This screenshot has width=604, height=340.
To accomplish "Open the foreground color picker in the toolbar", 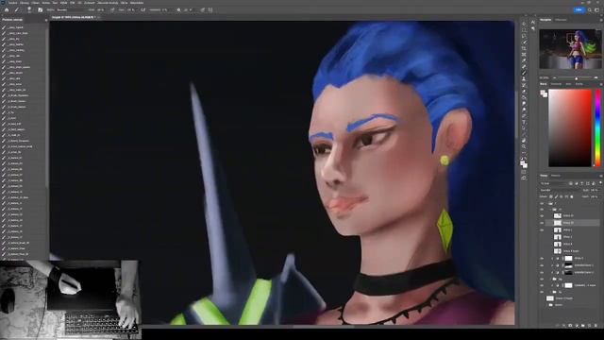I will tap(523, 163).
